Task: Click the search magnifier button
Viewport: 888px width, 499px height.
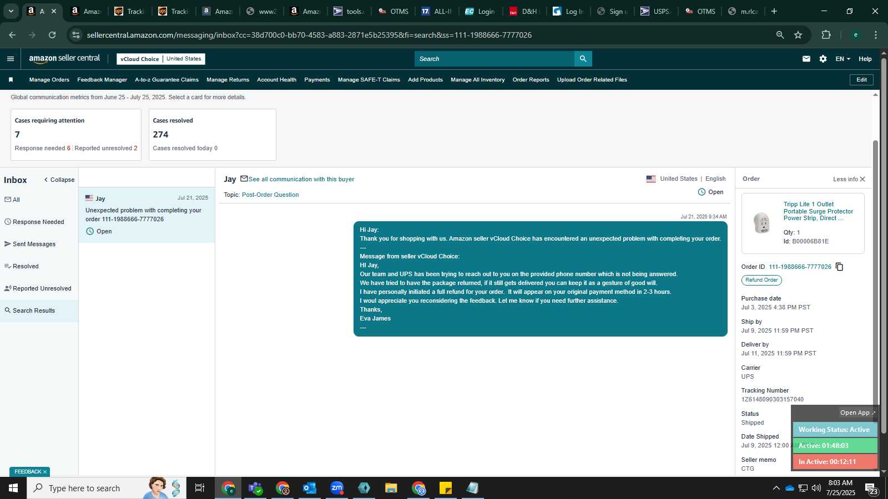Action: pyautogui.click(x=583, y=59)
